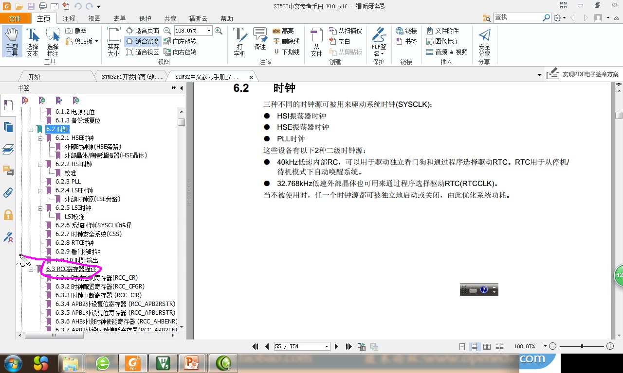This screenshot has height=373, width=623.
Task: Switch to facing pages view mode
Action: coord(487,346)
